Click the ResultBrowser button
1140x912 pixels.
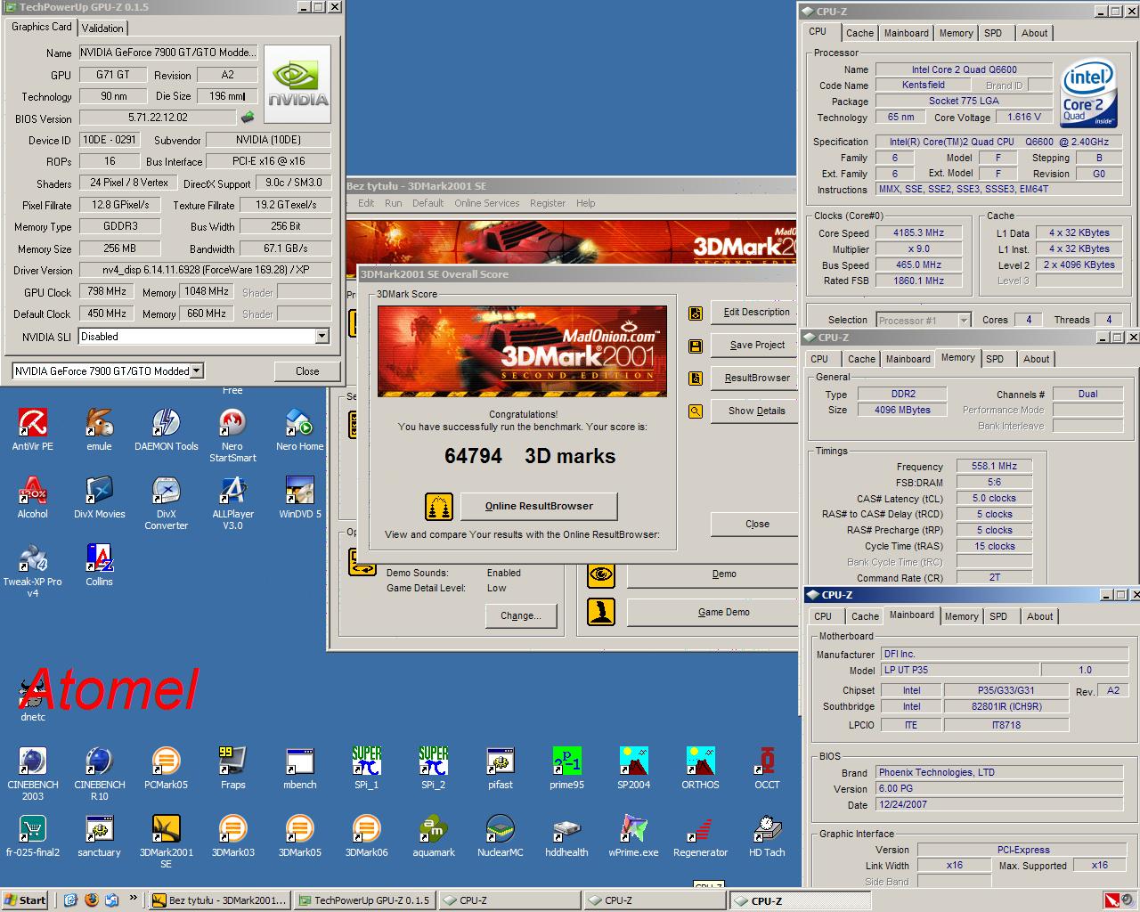pos(756,379)
